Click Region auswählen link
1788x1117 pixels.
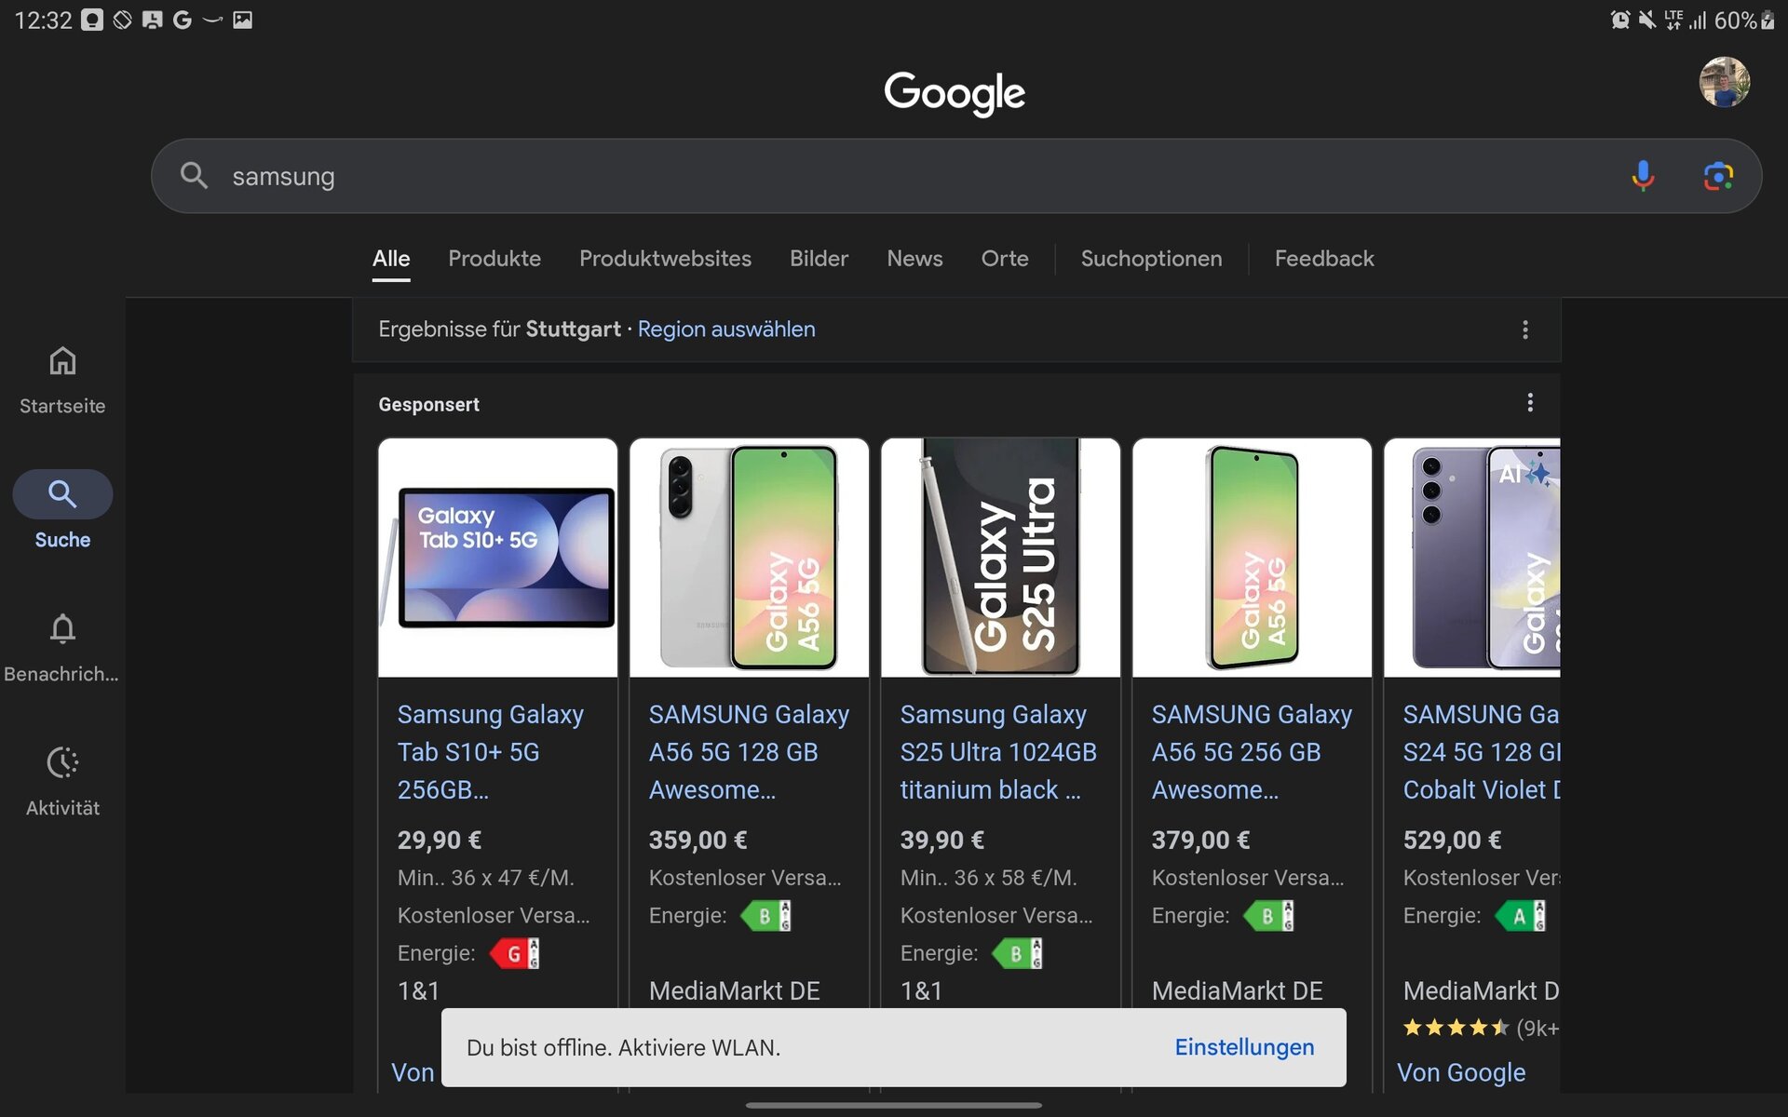(x=725, y=330)
